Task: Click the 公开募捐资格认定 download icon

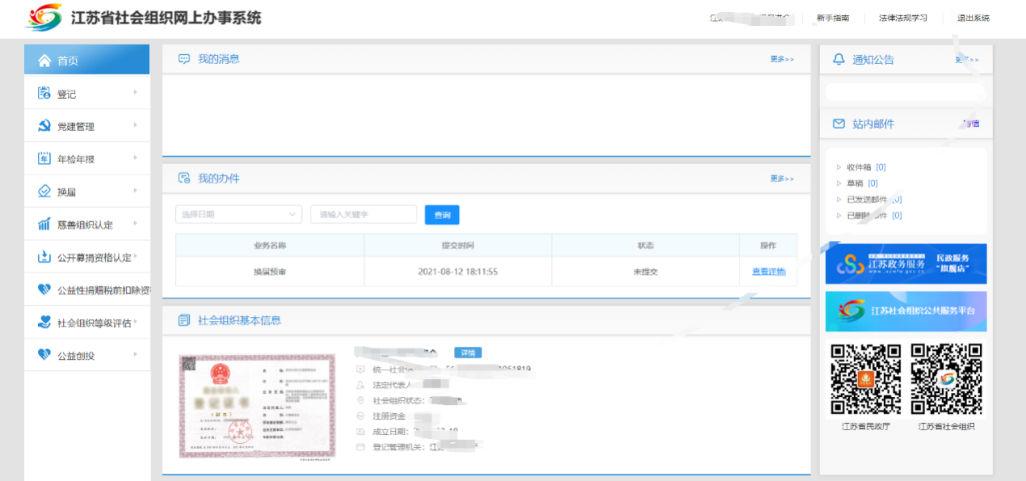Action: 44,257
